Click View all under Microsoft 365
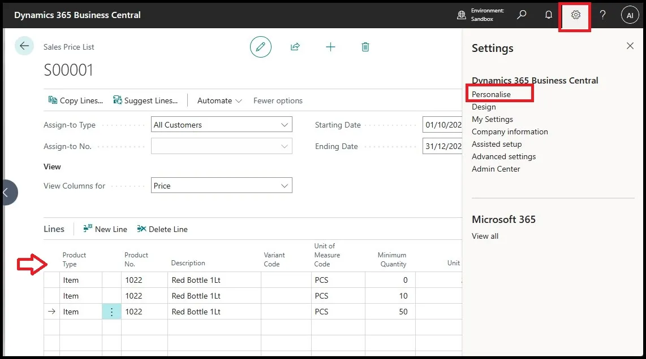The height and width of the screenshot is (359, 646). 485,236
